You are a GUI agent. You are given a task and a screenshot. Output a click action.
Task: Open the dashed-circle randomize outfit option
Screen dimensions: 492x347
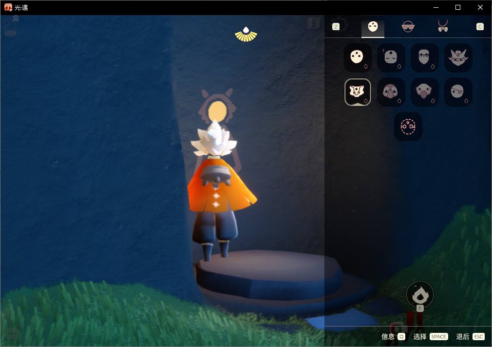pyautogui.click(x=408, y=127)
